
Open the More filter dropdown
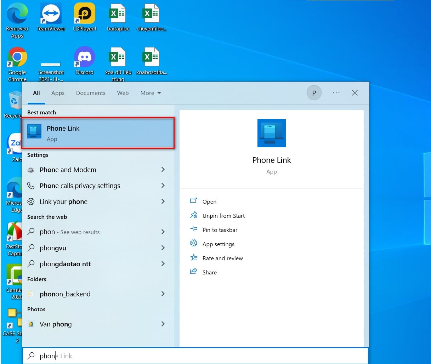point(151,93)
